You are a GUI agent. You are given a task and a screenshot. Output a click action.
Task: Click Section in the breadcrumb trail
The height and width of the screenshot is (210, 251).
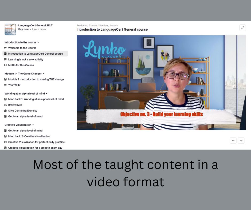pos(103,26)
